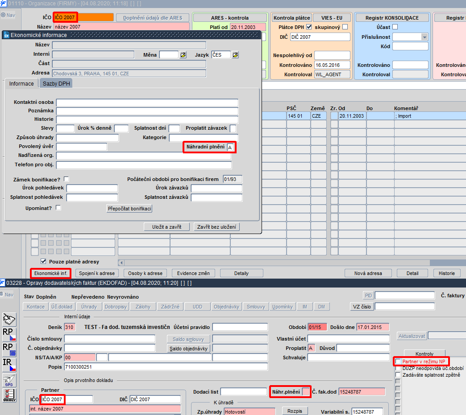Viewport: 466px width, 415px height.
Task: Select the PSČ cell 145 01
Action: 298,116
